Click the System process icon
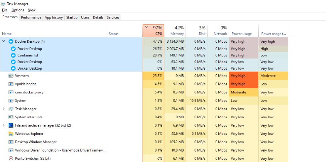 tap(11, 101)
